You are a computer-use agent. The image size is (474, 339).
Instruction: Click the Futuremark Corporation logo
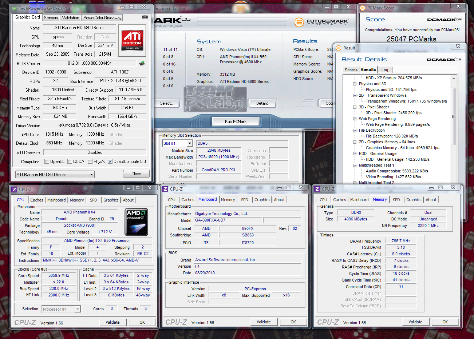tap(321, 22)
